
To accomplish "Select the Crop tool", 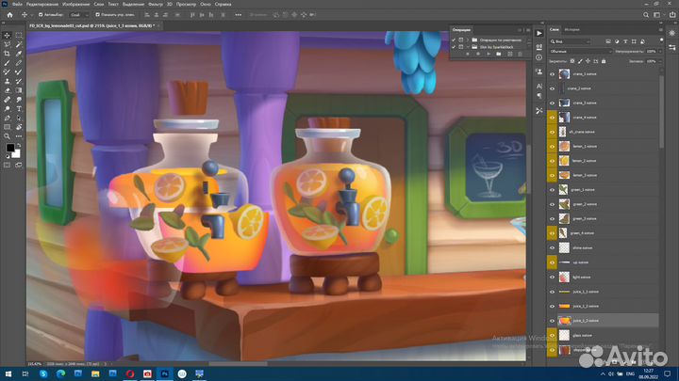I will click(7, 55).
